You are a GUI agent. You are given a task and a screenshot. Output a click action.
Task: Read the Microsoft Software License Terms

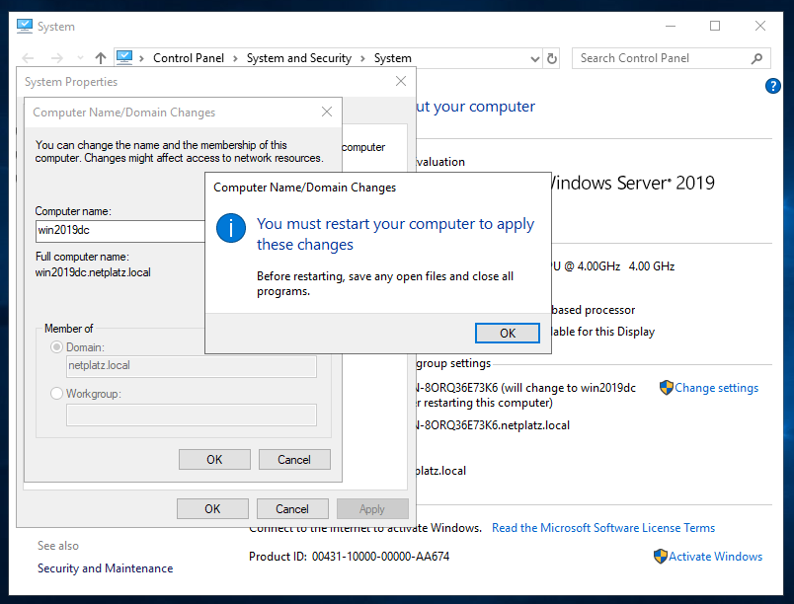[603, 528]
